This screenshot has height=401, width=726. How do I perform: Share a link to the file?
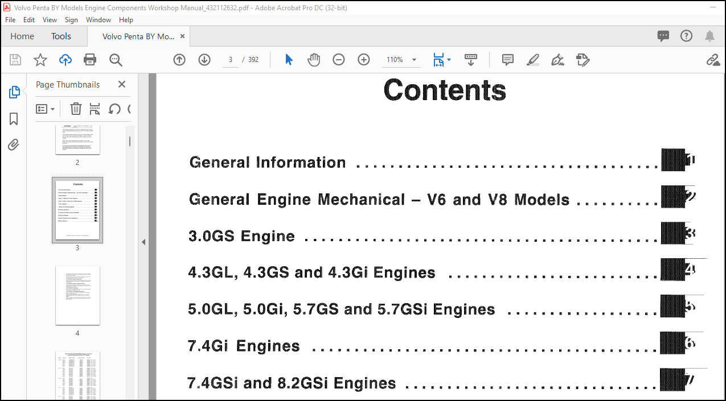point(713,60)
